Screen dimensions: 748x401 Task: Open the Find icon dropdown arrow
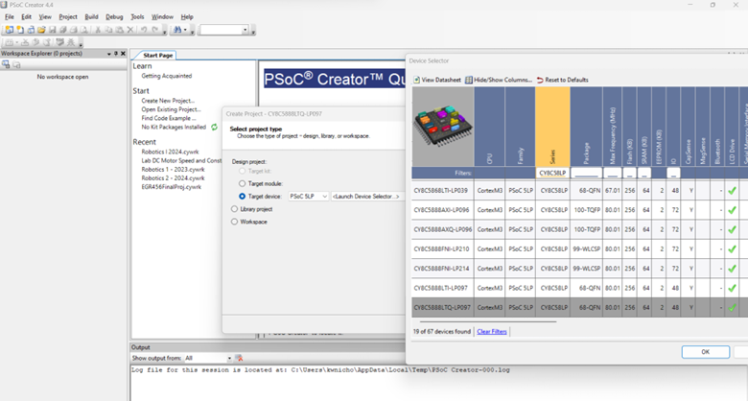(x=185, y=30)
